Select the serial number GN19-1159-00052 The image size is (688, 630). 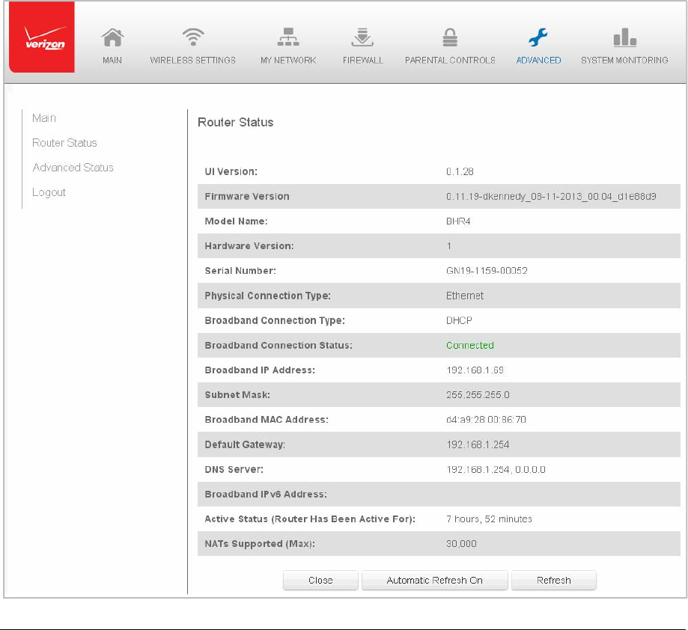pos(487,271)
